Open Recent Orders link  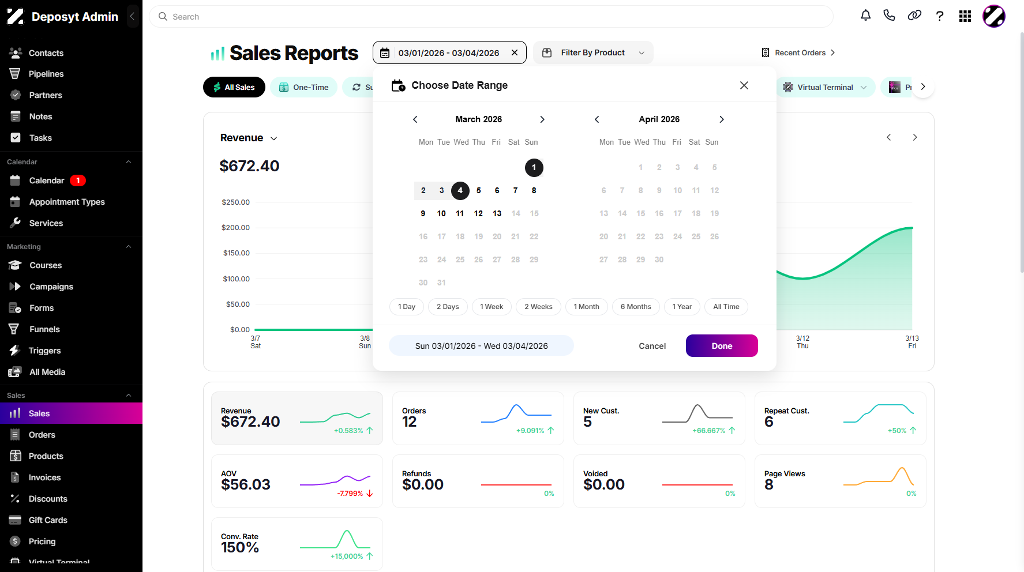pos(798,52)
